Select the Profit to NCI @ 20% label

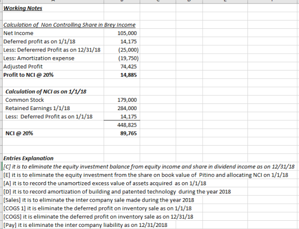tap(28, 75)
